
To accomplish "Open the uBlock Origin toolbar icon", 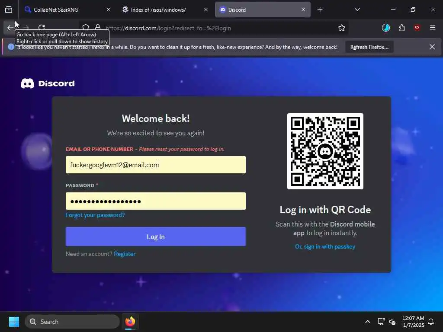I will coord(417,28).
